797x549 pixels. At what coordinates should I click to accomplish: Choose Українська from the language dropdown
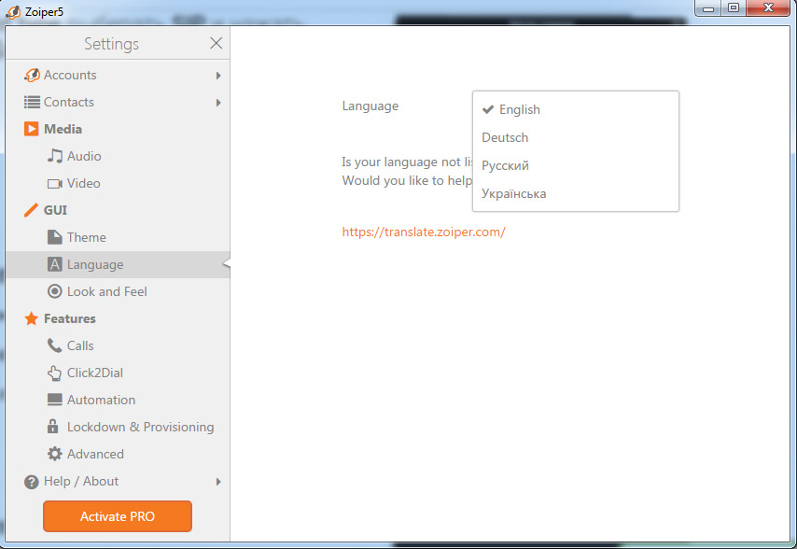click(x=576, y=193)
